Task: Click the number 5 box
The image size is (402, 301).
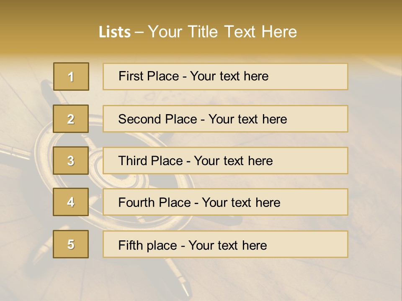Action: pyautogui.click(x=71, y=244)
